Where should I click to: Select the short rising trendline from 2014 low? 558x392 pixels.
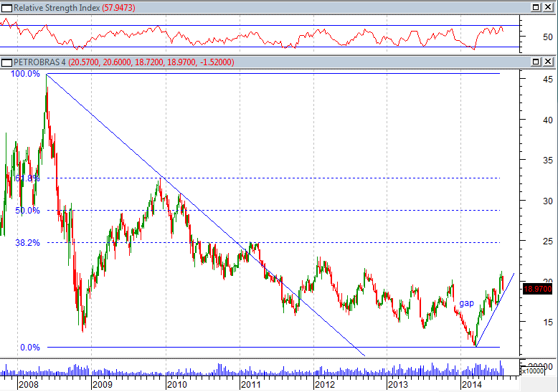click(495, 310)
